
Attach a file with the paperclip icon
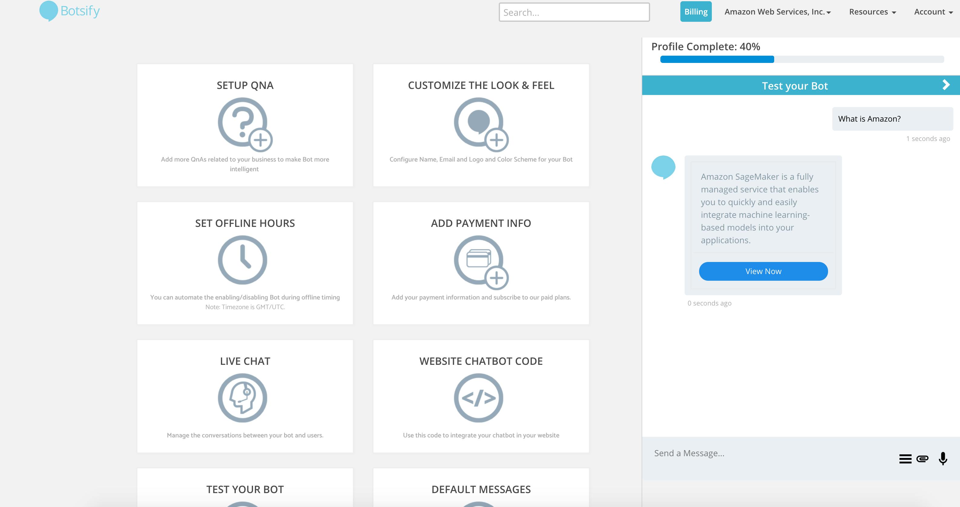tap(922, 459)
